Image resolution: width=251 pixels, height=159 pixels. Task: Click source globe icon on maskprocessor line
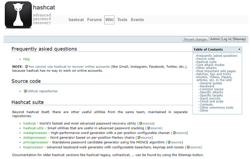tap(174, 133)
